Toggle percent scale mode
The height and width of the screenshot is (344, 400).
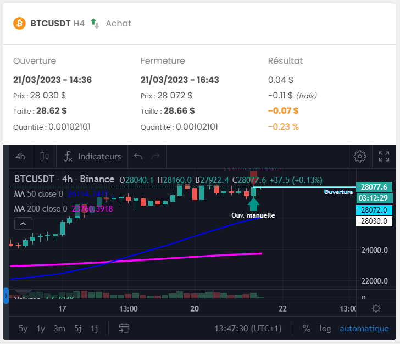[307, 329]
